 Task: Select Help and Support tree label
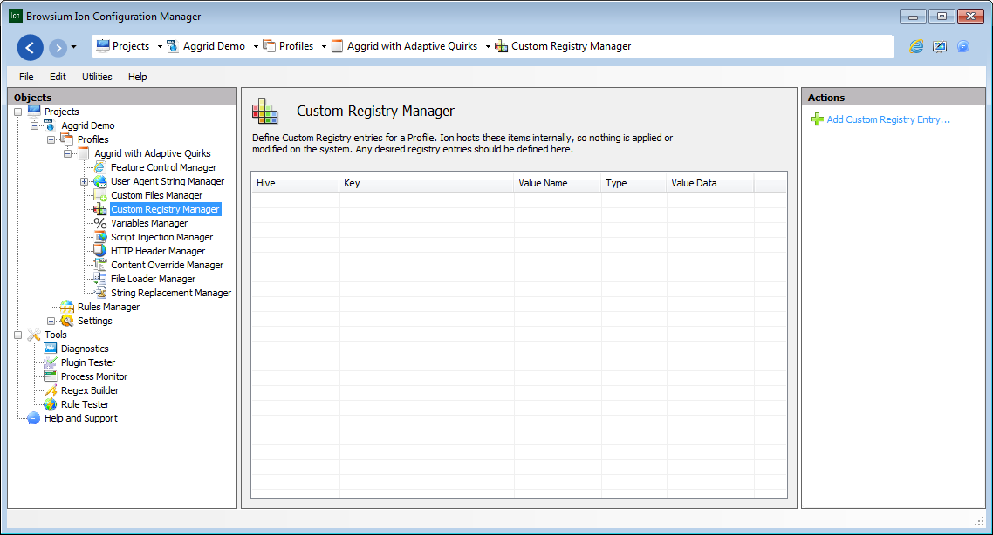[x=81, y=418]
